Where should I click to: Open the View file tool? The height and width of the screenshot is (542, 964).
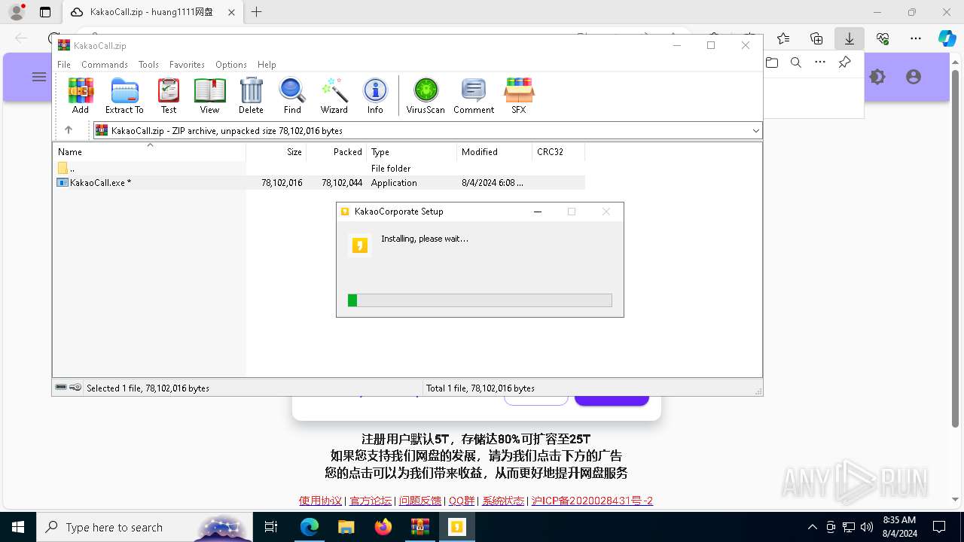pyautogui.click(x=209, y=96)
